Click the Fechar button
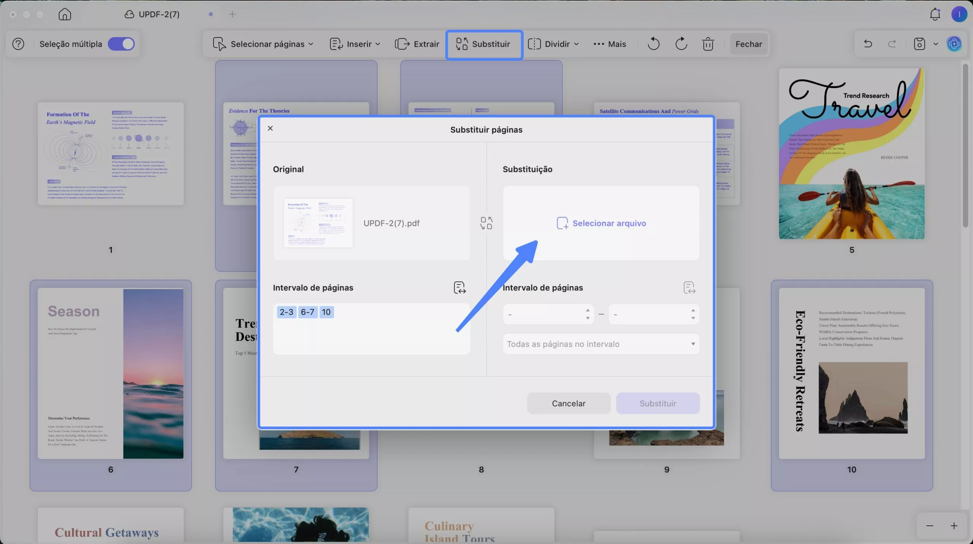Screen dimensions: 973x544 tap(748, 44)
